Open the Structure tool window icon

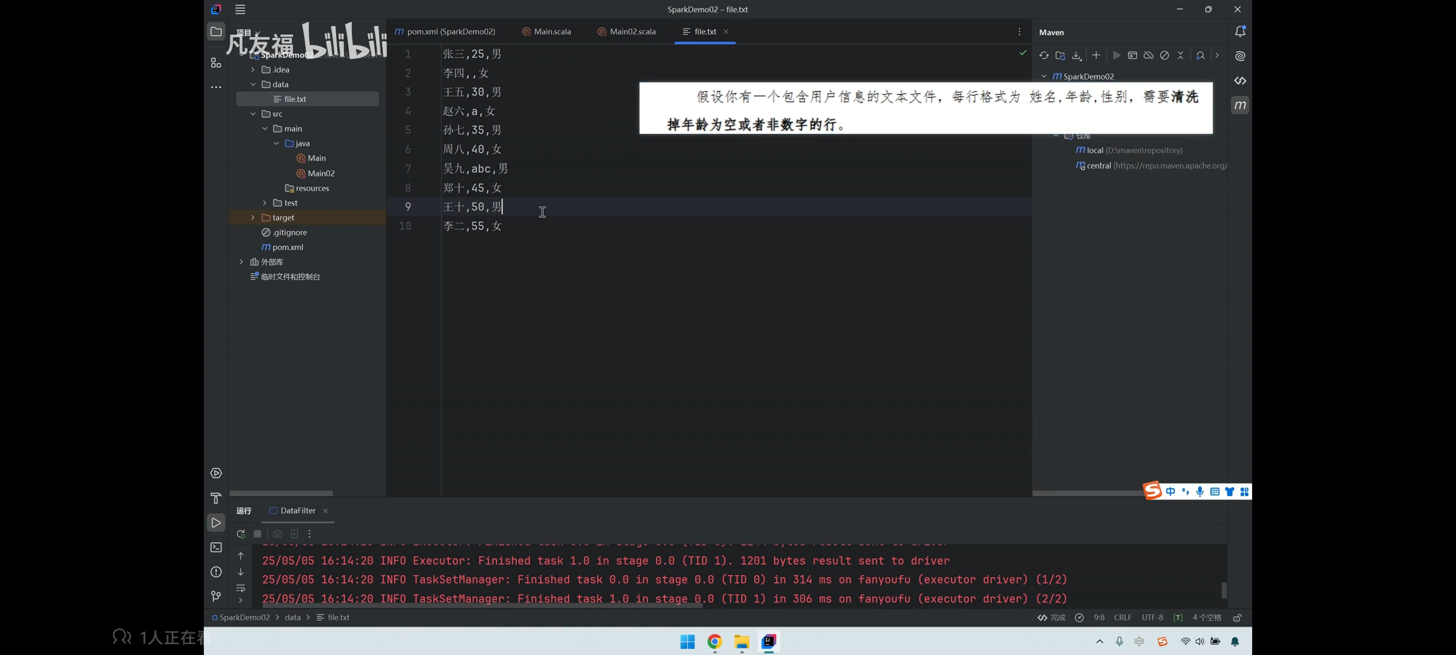point(216,62)
